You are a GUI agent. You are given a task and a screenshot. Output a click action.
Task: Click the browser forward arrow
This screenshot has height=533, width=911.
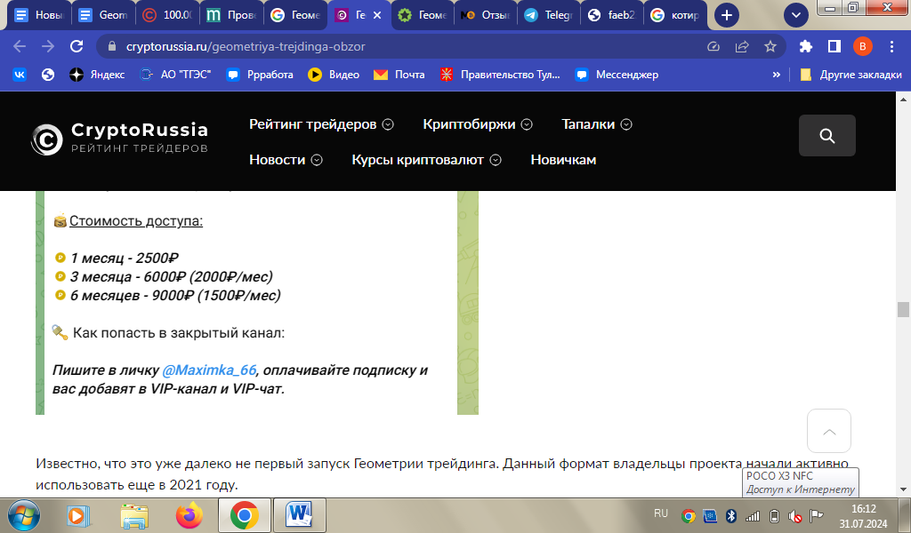[48, 46]
